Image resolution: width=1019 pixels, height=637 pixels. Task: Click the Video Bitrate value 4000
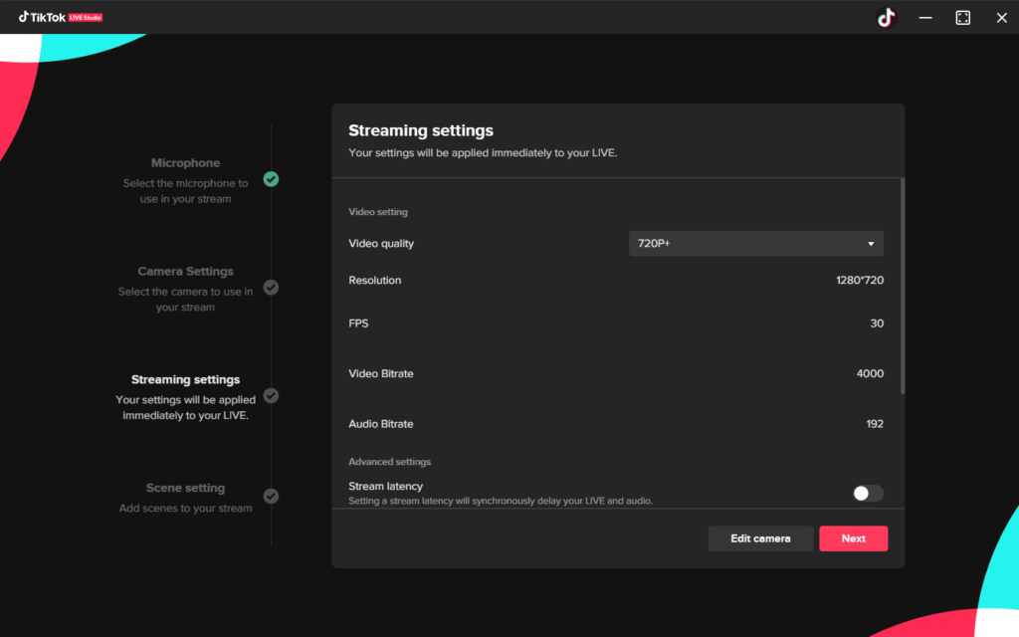870,374
